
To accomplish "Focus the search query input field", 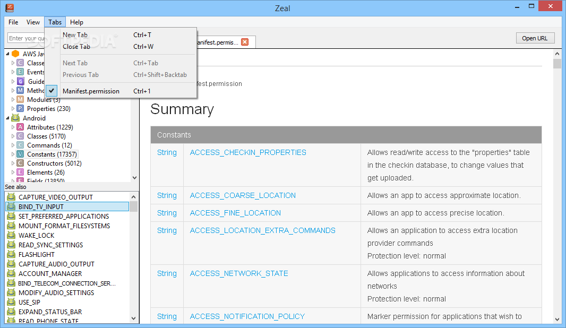I will 26,38.
